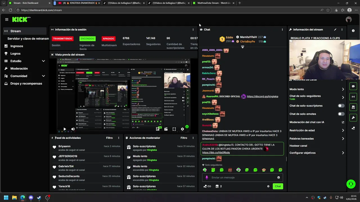Click Hostear canal
Image resolution: width=360 pixels, height=202 pixels.
[298, 146]
